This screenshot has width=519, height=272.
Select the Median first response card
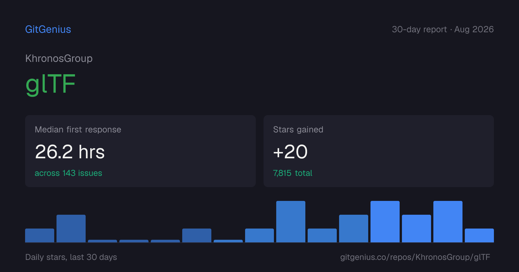coord(140,151)
